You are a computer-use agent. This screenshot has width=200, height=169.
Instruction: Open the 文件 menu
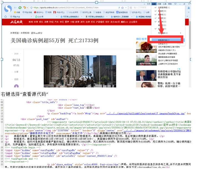coord(149,4)
